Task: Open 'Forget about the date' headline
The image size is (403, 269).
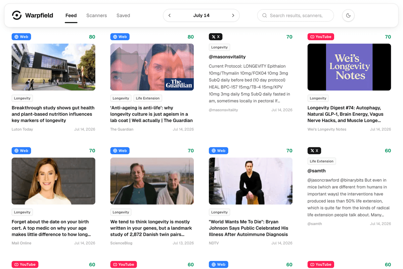Action: 51,228
